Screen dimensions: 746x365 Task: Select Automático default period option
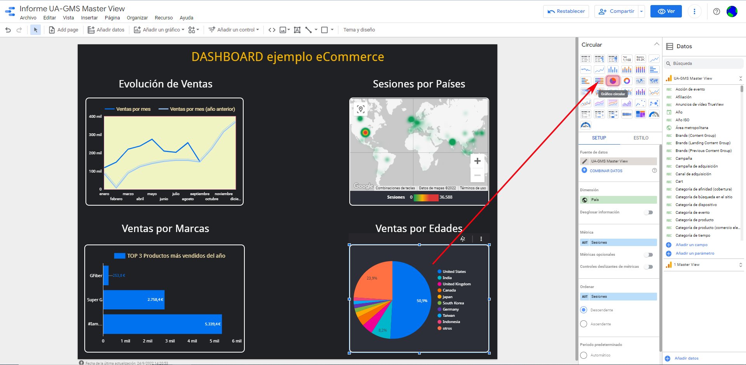pos(584,355)
